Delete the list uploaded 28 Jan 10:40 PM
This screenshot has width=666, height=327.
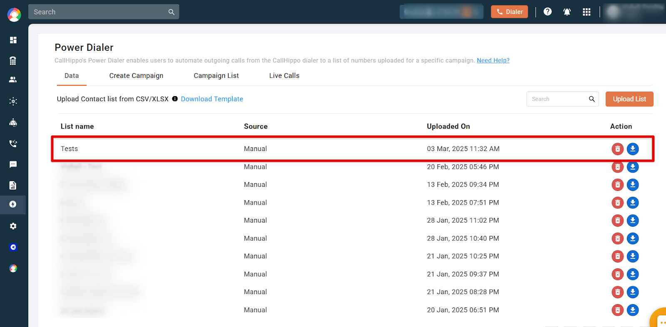coord(618,238)
